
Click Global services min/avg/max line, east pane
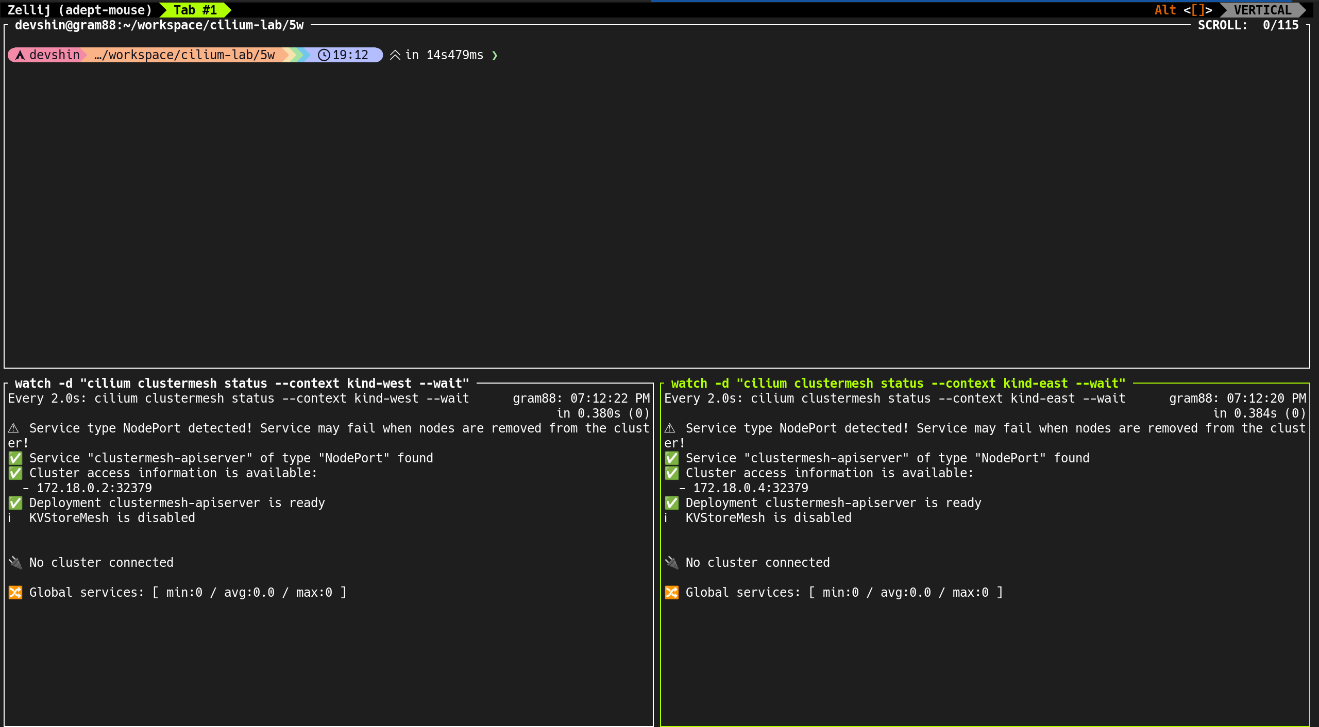pyautogui.click(x=844, y=592)
